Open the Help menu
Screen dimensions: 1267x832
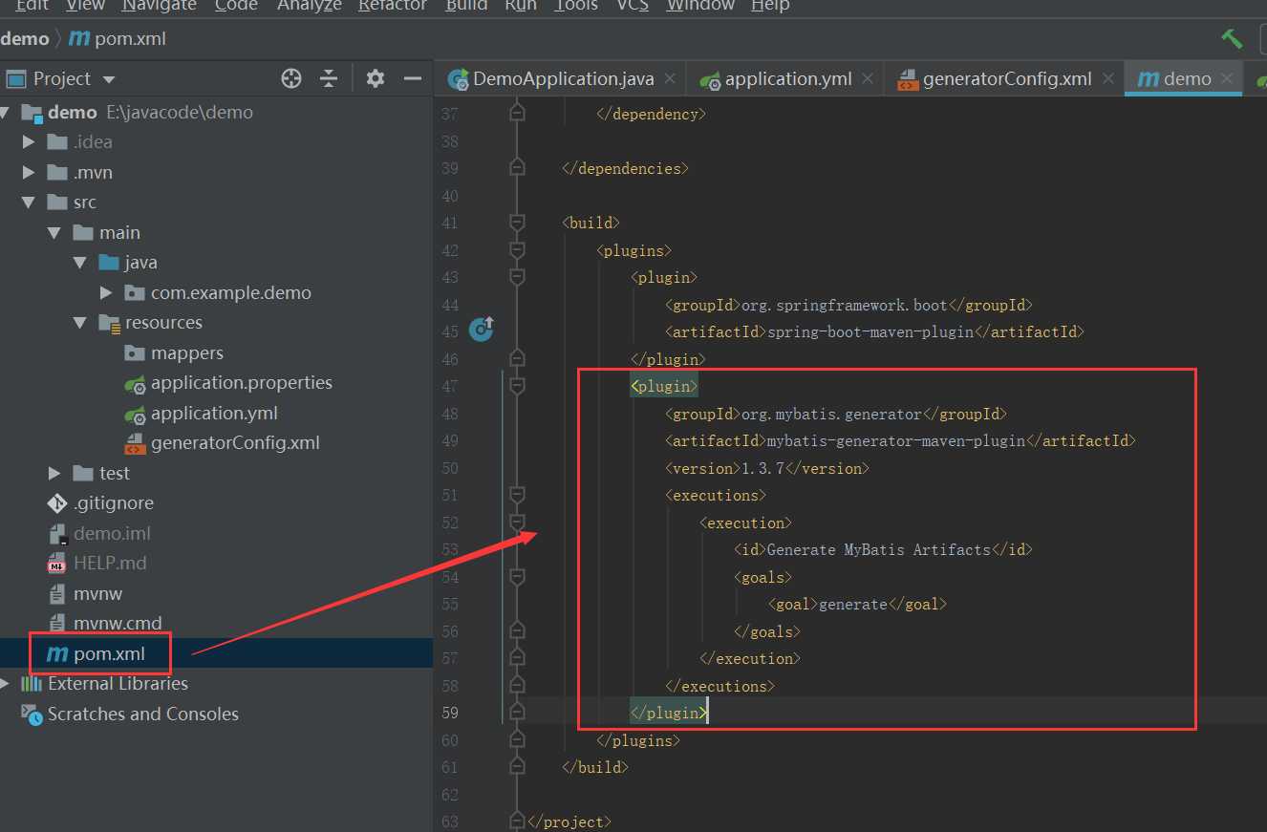770,6
